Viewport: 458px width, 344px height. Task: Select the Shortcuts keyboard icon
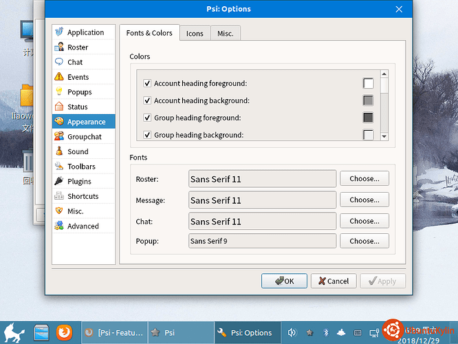pyautogui.click(x=59, y=196)
